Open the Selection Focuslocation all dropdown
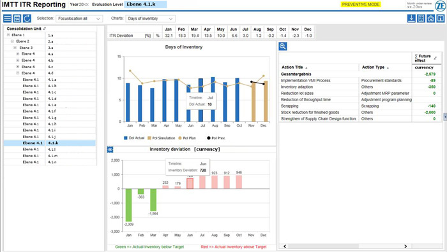The width and height of the screenshot is (447, 252). [x=79, y=18]
